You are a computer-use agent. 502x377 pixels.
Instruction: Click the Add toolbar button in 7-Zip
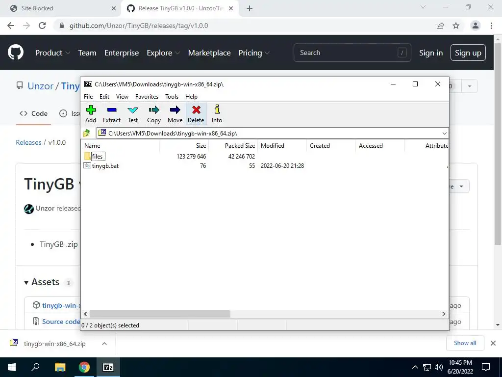click(91, 114)
